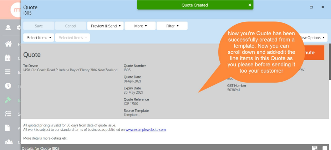331x150 pixels.
Task: Tick the checkbox in Details for Quote bar
Action: pos(325,148)
